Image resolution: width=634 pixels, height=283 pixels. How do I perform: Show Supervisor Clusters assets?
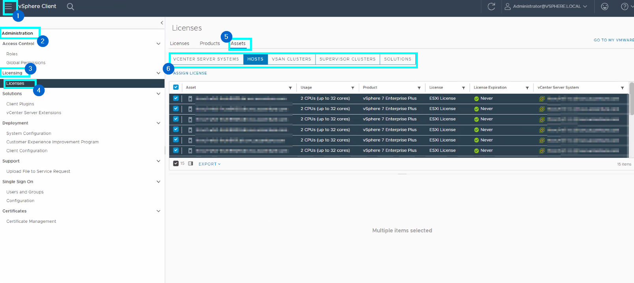[347, 59]
